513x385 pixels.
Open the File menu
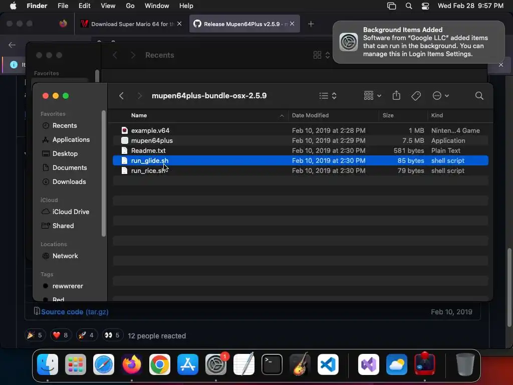coord(63,6)
